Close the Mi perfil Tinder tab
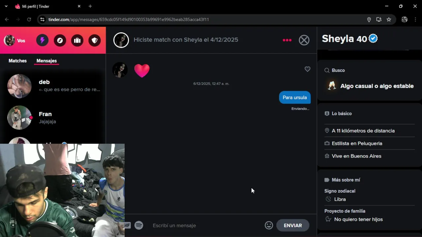 coord(79,6)
